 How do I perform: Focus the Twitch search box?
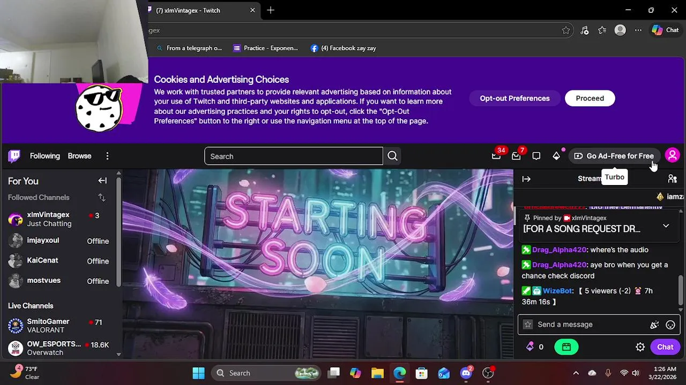294,156
